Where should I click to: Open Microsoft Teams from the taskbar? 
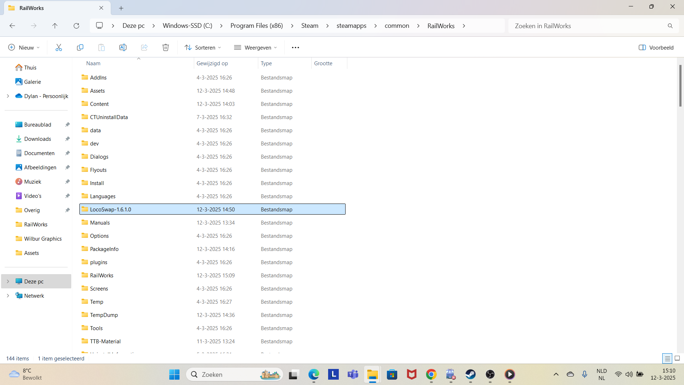point(353,374)
